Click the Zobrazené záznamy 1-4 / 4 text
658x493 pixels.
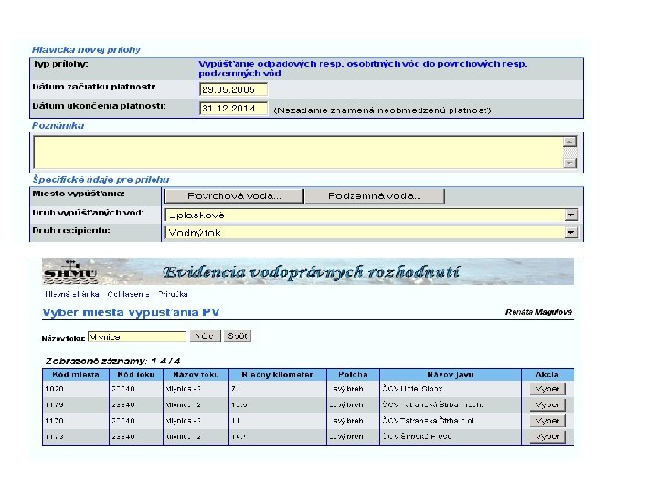pos(113,361)
